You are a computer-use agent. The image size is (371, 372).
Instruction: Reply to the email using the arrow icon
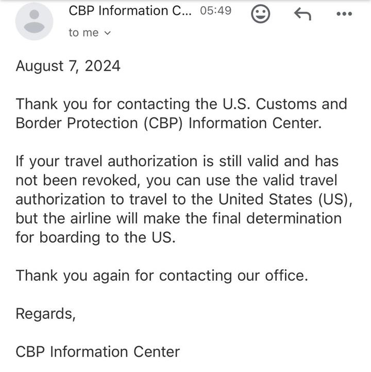302,14
